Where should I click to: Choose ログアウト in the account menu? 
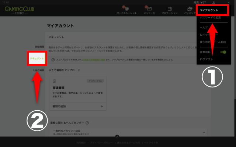tap(206, 59)
